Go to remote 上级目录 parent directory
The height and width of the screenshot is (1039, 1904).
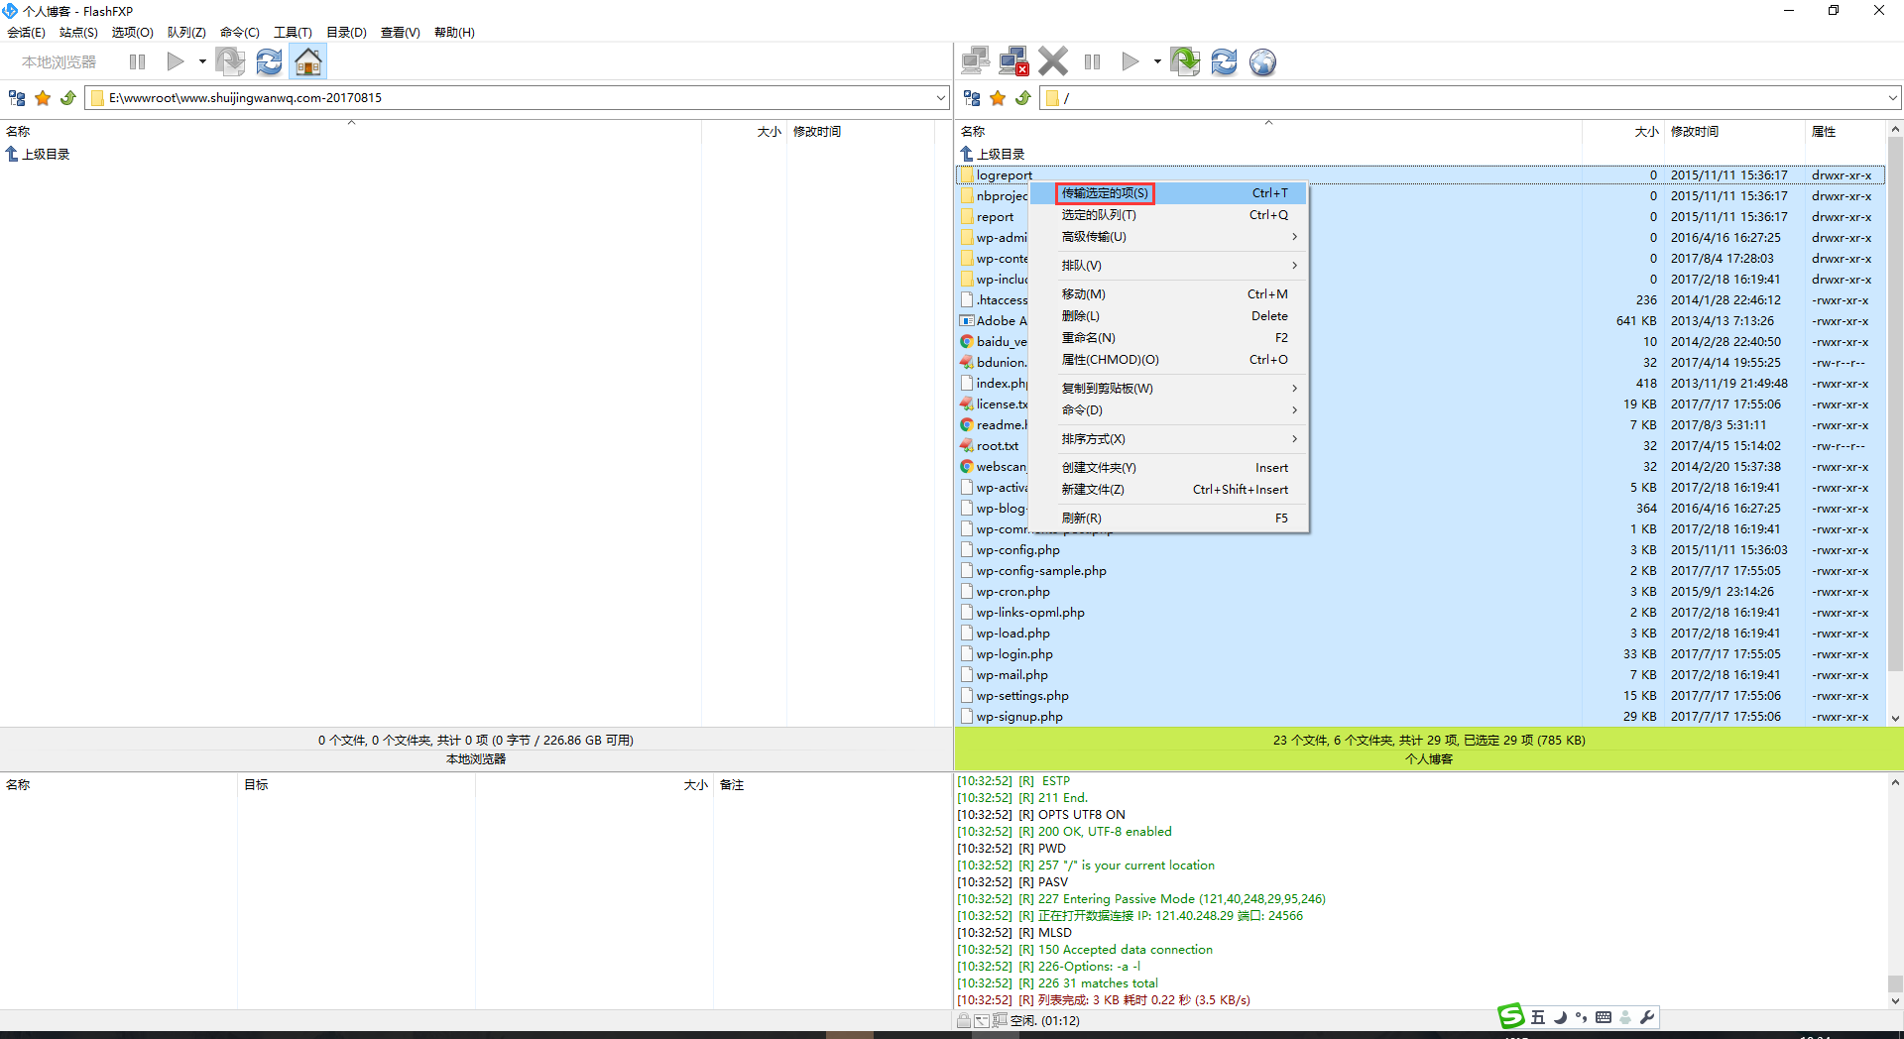pyautogui.click(x=1000, y=154)
